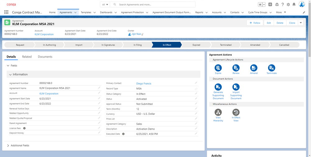Open the Reports tab dropdown chevron

pos(207,12)
